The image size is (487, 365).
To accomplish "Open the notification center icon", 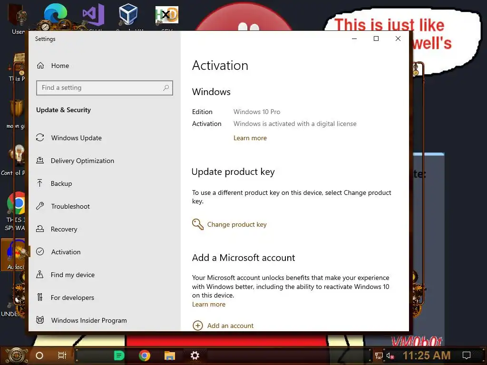I will pyautogui.click(x=467, y=355).
